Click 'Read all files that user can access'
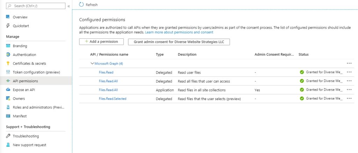This screenshot has width=358, height=153. pyautogui.click(x=204, y=81)
